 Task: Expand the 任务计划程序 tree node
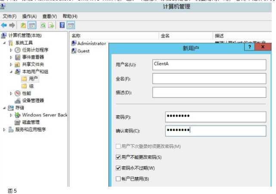click(11, 50)
